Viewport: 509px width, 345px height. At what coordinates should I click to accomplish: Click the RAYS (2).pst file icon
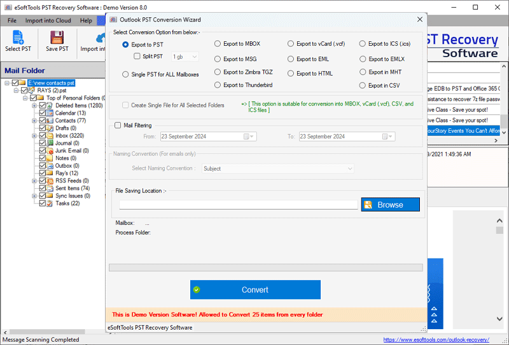pos(32,90)
